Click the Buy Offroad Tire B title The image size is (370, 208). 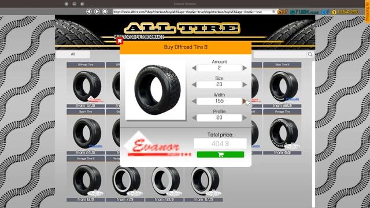[x=186, y=47]
